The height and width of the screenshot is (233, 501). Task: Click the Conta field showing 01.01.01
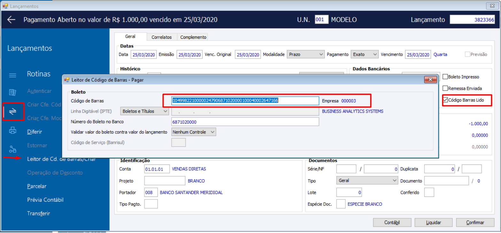point(157,169)
